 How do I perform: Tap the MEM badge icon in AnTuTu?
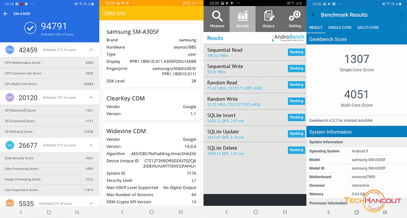(x=10, y=203)
